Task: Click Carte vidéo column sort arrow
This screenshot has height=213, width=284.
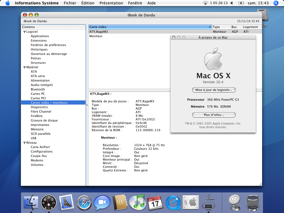Action: pyautogui.click(x=210, y=27)
